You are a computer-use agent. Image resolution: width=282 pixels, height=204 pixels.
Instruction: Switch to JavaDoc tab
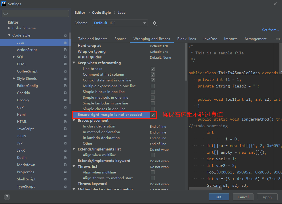click(x=210, y=39)
